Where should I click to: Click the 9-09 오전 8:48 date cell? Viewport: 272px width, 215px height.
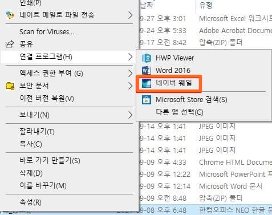pos(163,198)
